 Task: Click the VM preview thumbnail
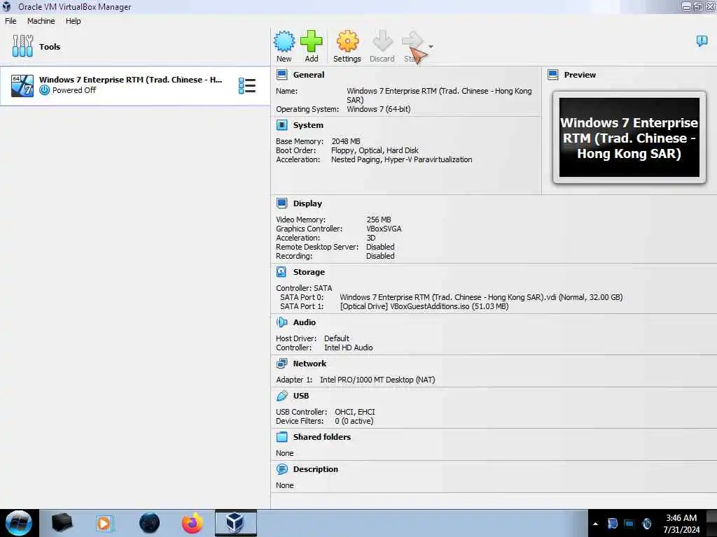[x=629, y=137]
